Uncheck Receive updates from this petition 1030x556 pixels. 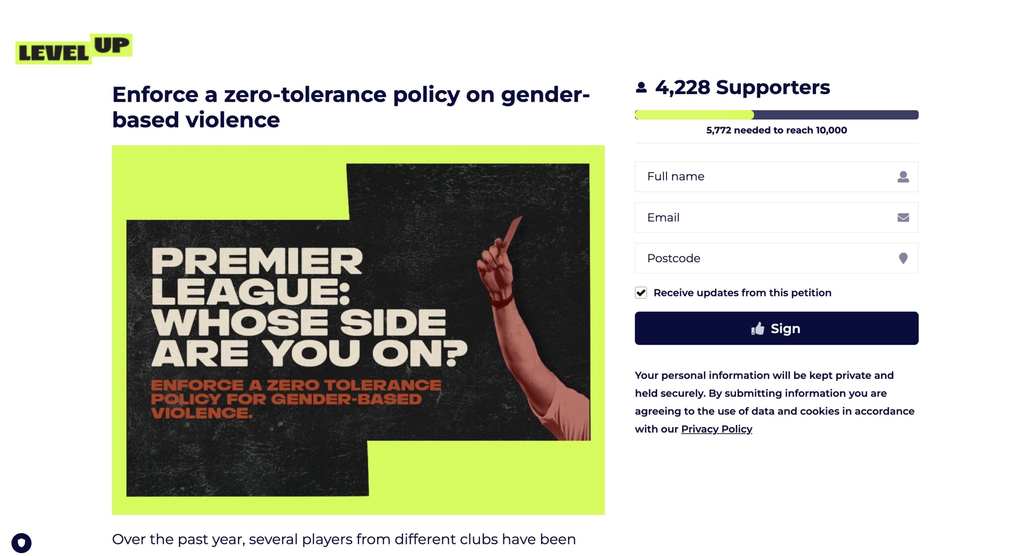pyautogui.click(x=641, y=293)
